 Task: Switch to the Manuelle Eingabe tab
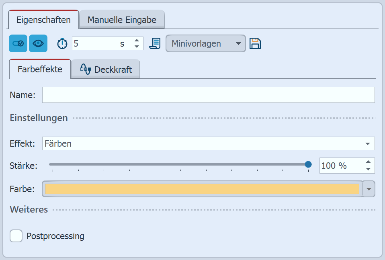[x=122, y=20]
